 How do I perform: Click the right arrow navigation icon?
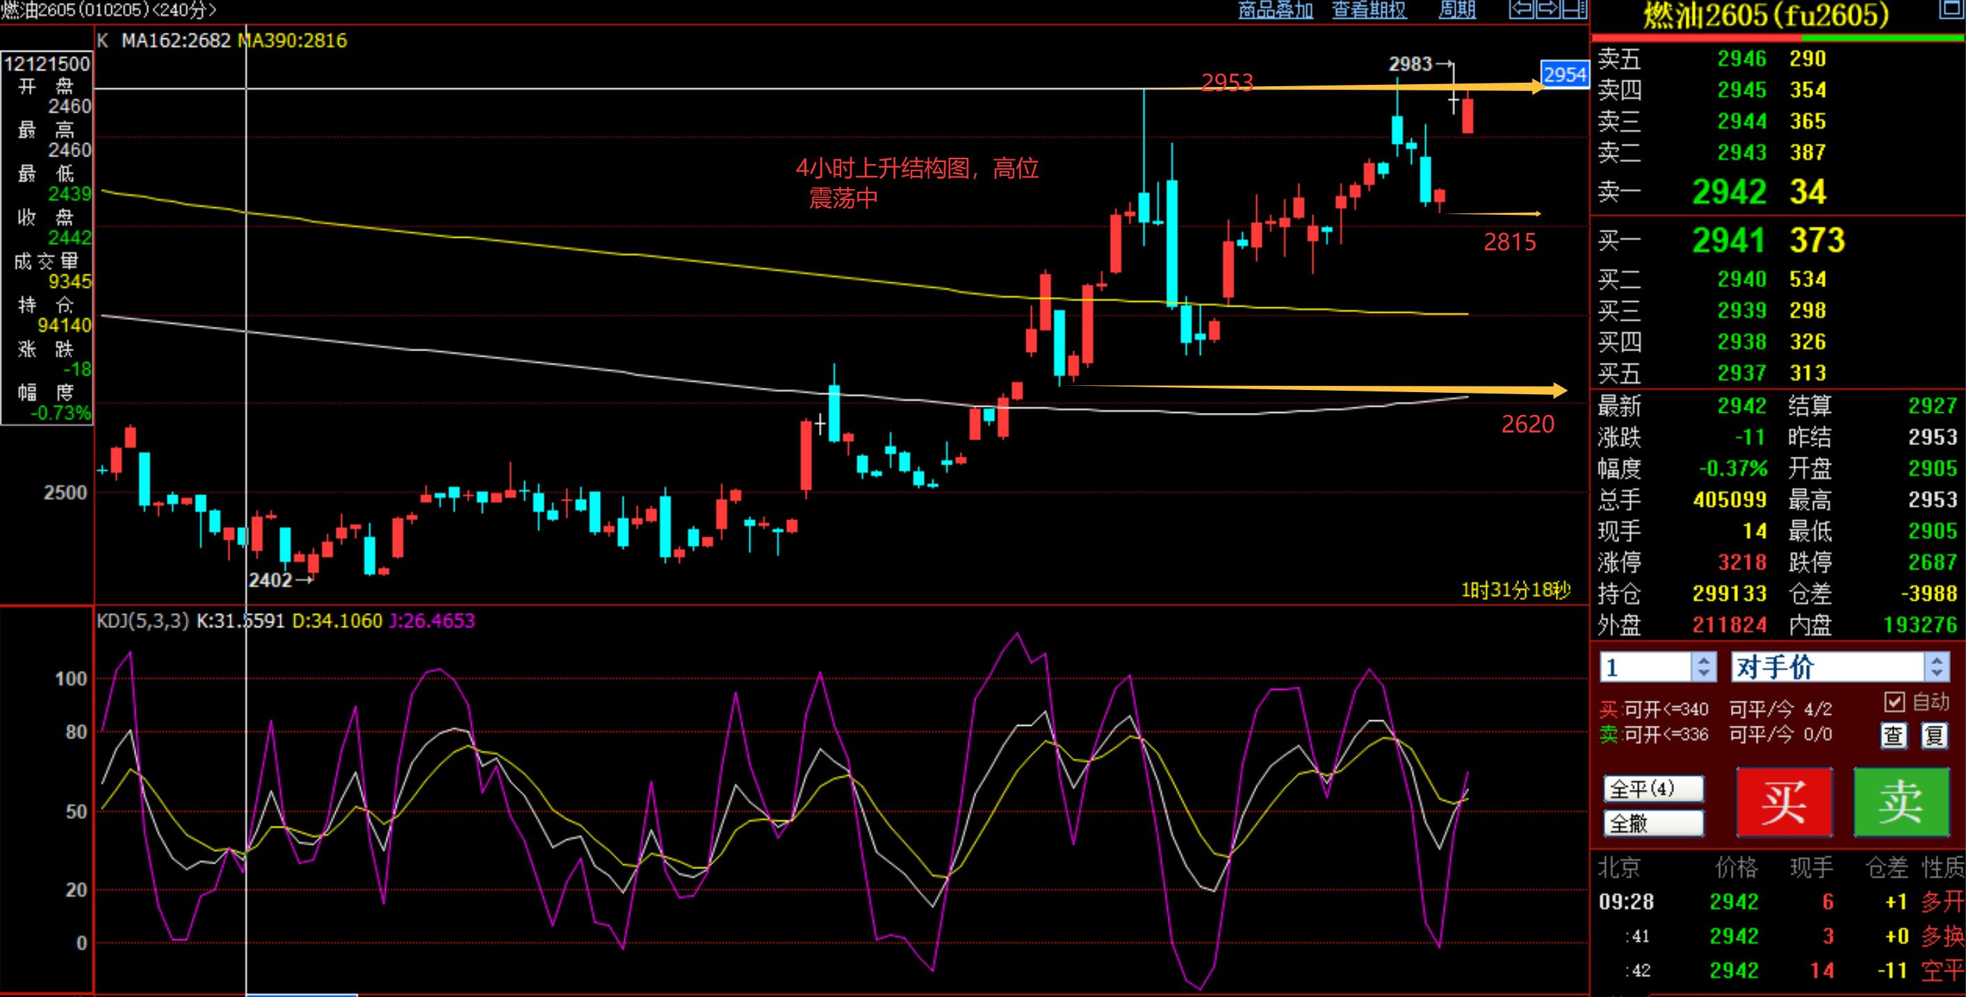[x=1547, y=9]
